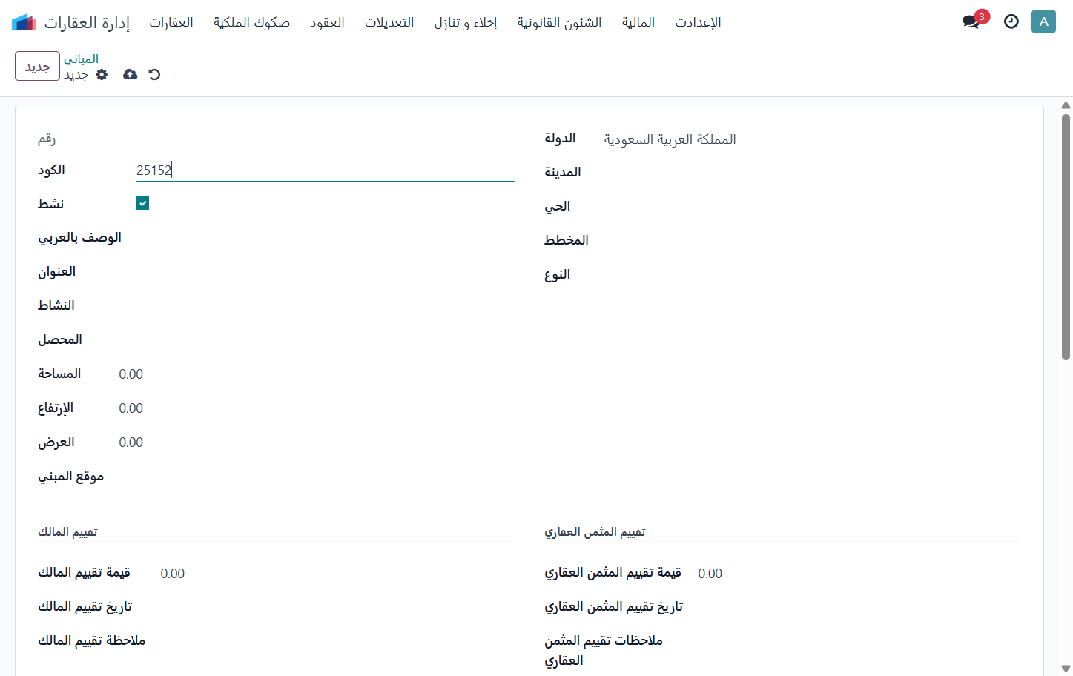Click the تاريخ تقييم المالك date field

(x=337, y=607)
